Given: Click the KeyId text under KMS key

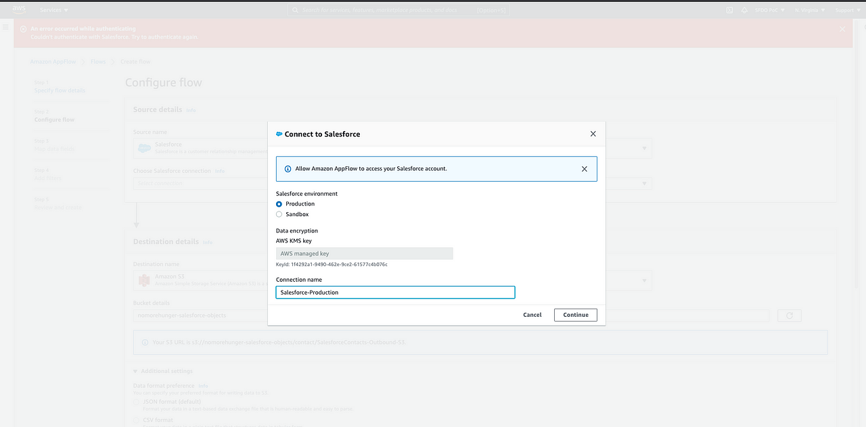Looking at the screenshot, I should coord(332,264).
